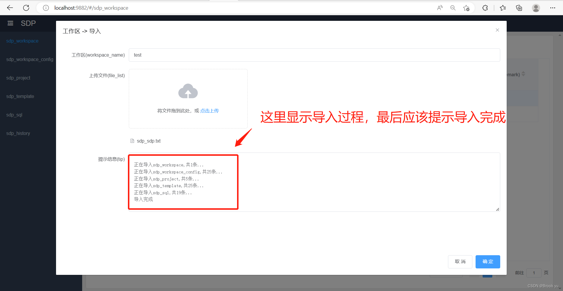Open browser settings via ellipsis menu
563x291 pixels.
[x=553, y=8]
